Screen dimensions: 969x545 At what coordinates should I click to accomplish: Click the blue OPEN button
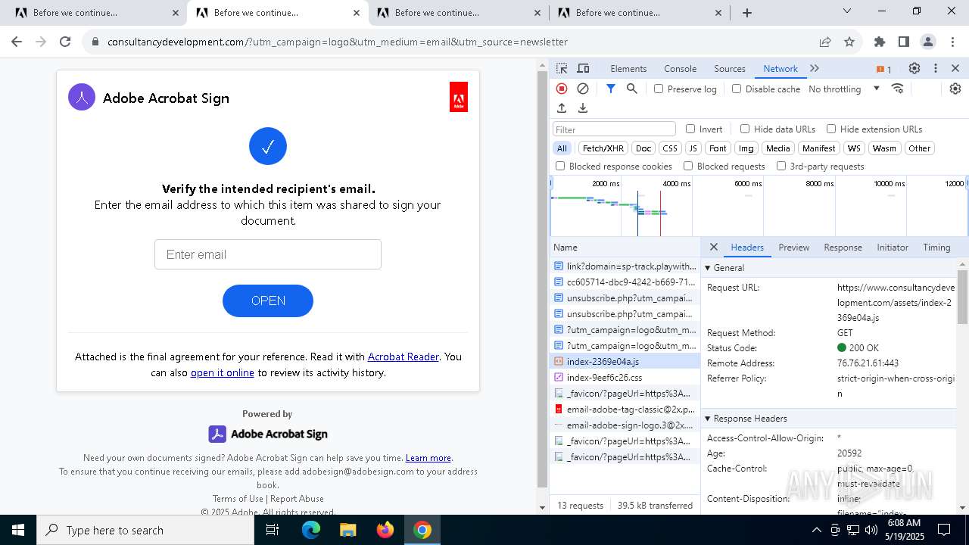coord(268,301)
